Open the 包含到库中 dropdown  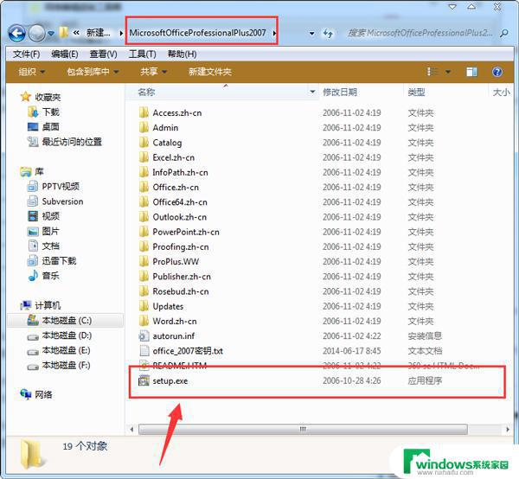(x=93, y=72)
